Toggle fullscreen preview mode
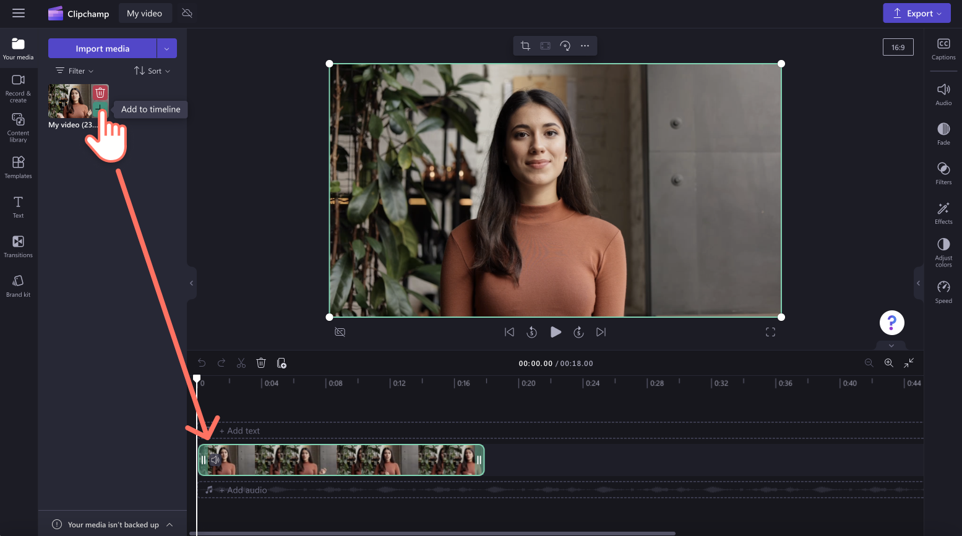 click(x=770, y=332)
